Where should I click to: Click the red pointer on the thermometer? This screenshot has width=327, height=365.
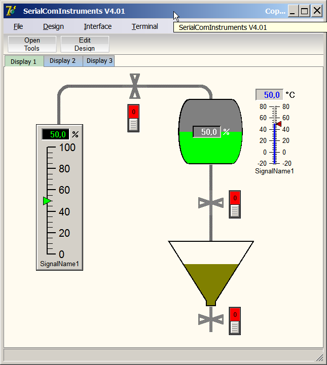tap(279, 124)
